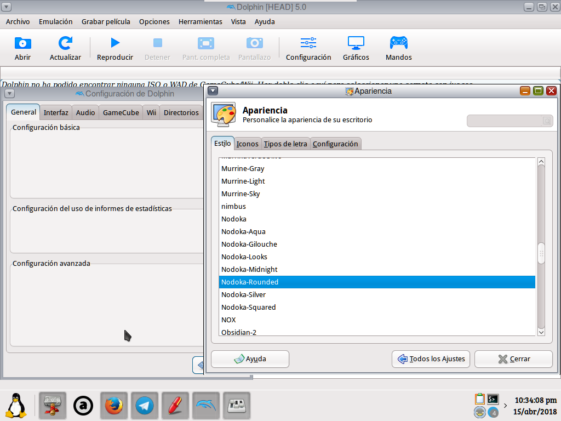
Task: Click the Firefox taskbar icon
Action: pyautogui.click(x=114, y=406)
